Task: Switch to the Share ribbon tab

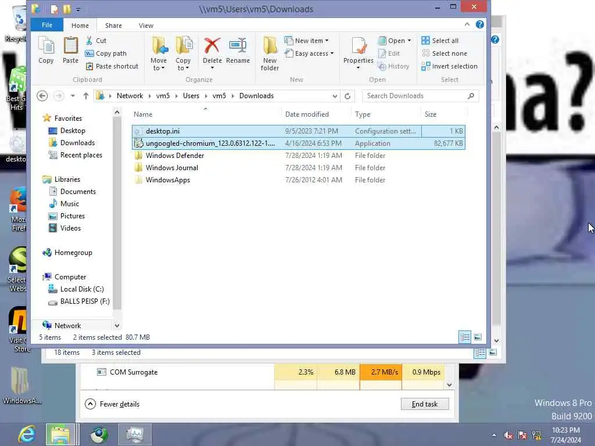Action: [113, 26]
